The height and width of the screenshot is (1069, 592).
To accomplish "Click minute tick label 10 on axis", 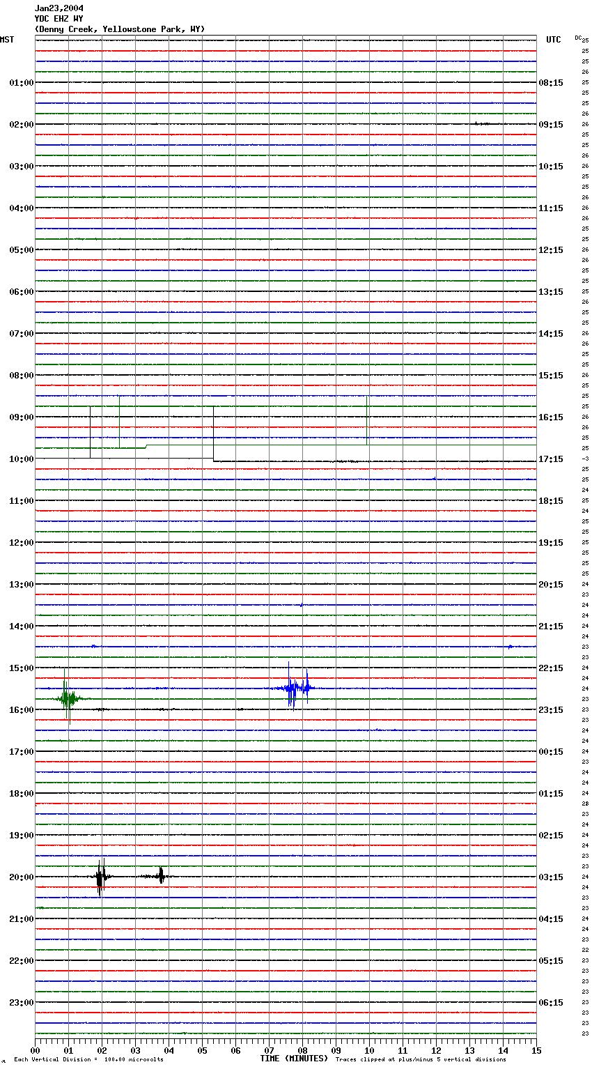I will click(369, 1050).
